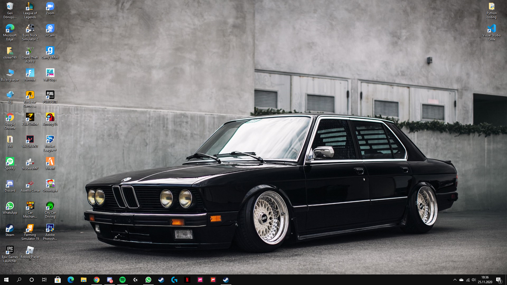
Task: Open Netflix from the taskbar
Action: (x=187, y=280)
